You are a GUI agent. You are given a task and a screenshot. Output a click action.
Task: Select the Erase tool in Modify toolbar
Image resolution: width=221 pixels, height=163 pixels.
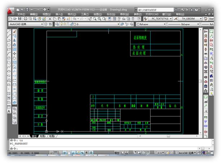tap(15, 31)
